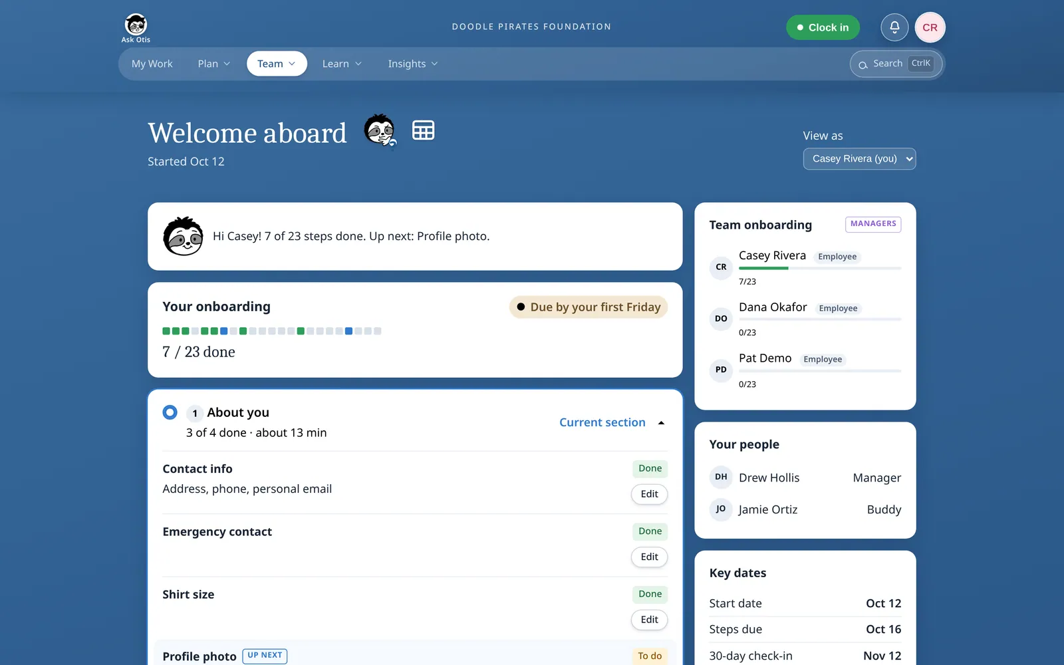This screenshot has height=665, width=1064.
Task: Click the table view grid icon
Action: pos(423,130)
